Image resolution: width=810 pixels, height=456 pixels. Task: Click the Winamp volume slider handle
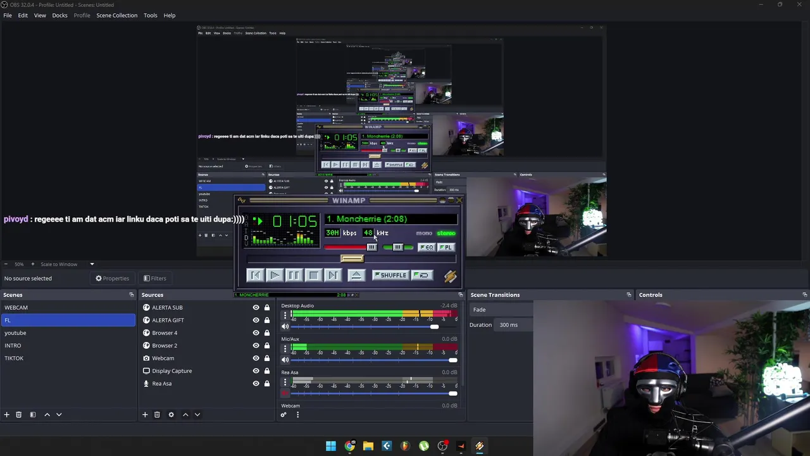coord(371,247)
